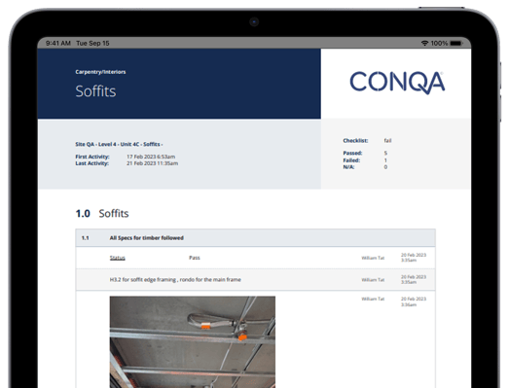
Task: Click the '1.0 Soffits' section heading
Action: click(x=102, y=214)
